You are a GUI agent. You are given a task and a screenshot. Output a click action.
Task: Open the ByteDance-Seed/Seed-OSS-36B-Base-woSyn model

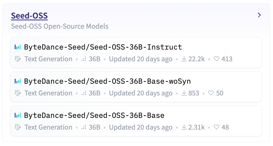tap(107, 81)
